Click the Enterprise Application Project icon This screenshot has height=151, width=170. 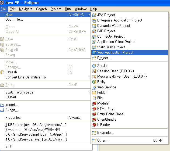[x=94, y=20]
